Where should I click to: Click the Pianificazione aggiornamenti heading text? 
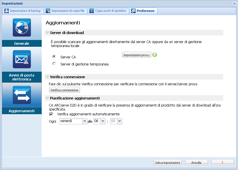75,98
